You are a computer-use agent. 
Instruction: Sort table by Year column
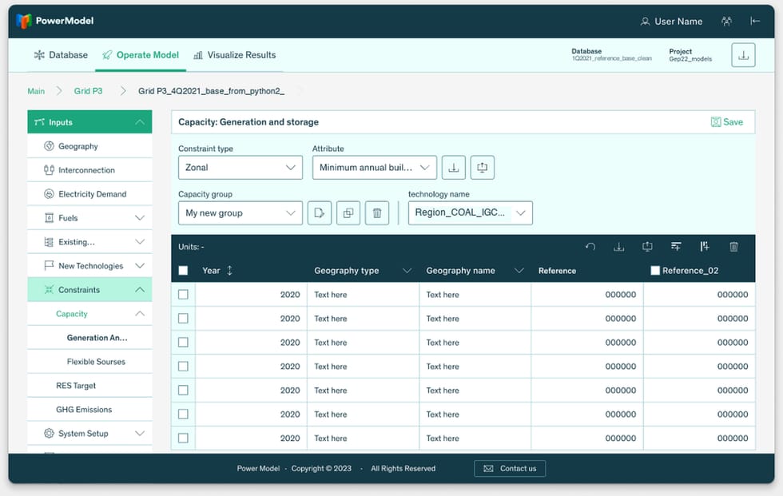pyautogui.click(x=230, y=271)
